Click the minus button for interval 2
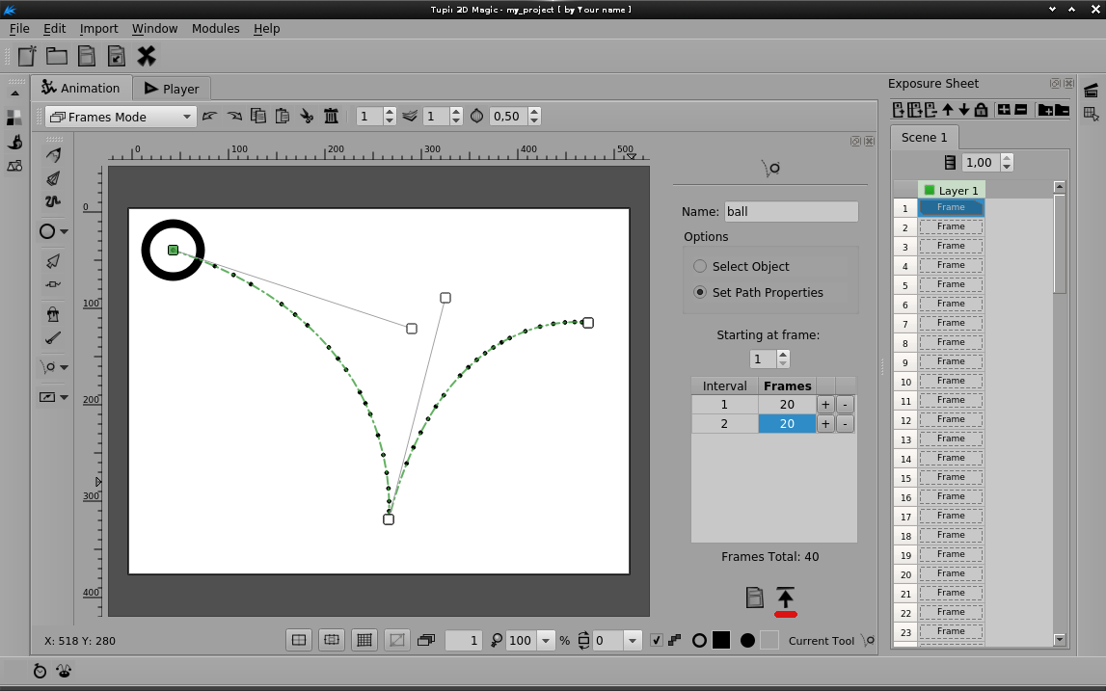 [845, 424]
